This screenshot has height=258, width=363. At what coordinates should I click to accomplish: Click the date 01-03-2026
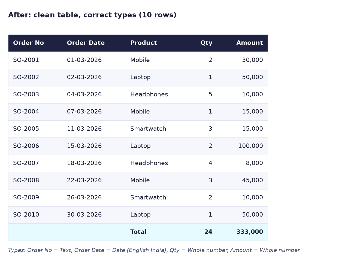[84, 60]
